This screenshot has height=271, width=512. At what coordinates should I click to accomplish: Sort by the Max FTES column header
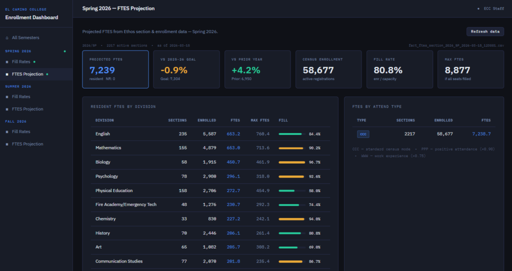[260, 120]
